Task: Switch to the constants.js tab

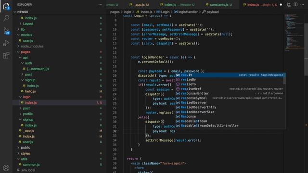Action: point(219,4)
